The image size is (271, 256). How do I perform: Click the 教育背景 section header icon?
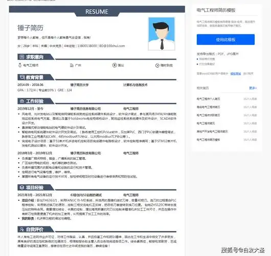(x=22, y=77)
